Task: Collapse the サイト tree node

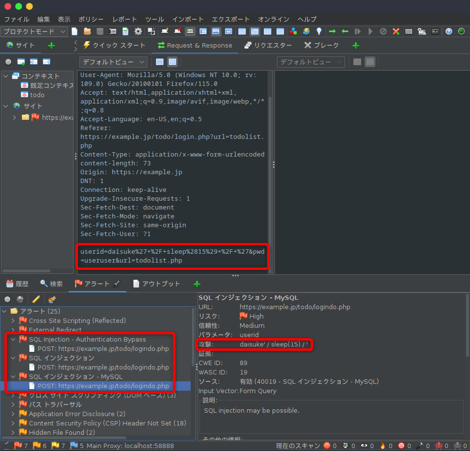Action: pos(6,106)
